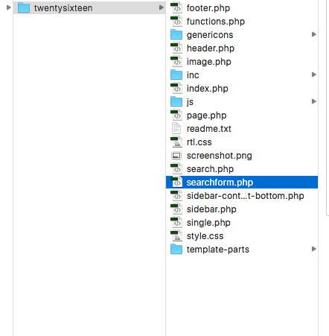Click the readme.txt document icon
This screenshot has width=329, height=336.
click(x=176, y=128)
